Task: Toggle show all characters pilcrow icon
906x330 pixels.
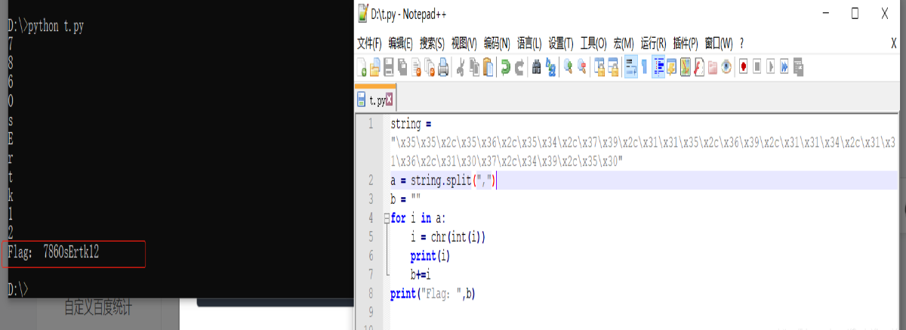Action: tap(645, 67)
